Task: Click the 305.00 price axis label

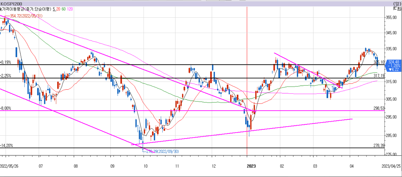Action: click(x=391, y=99)
